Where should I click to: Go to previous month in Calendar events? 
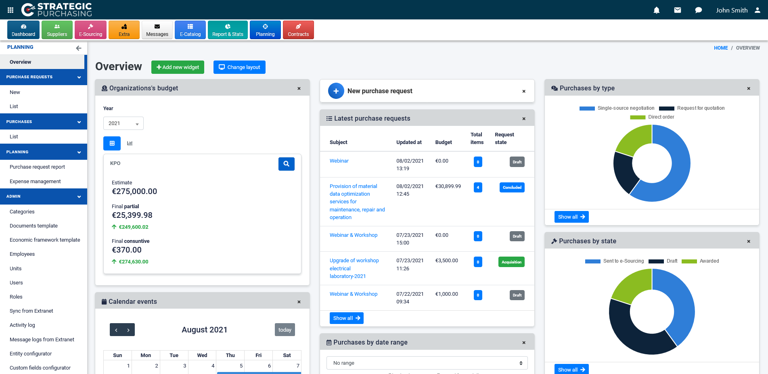[x=117, y=330]
